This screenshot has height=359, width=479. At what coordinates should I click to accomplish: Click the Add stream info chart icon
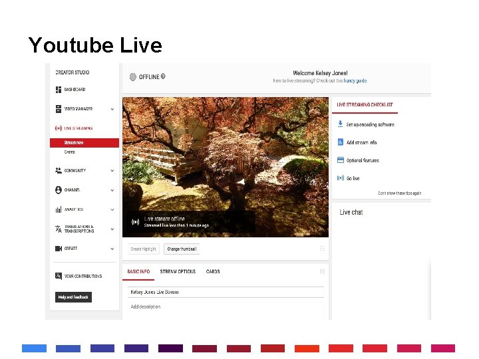(x=341, y=142)
